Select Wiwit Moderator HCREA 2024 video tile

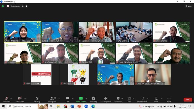pyautogui.click(x=23, y=32)
